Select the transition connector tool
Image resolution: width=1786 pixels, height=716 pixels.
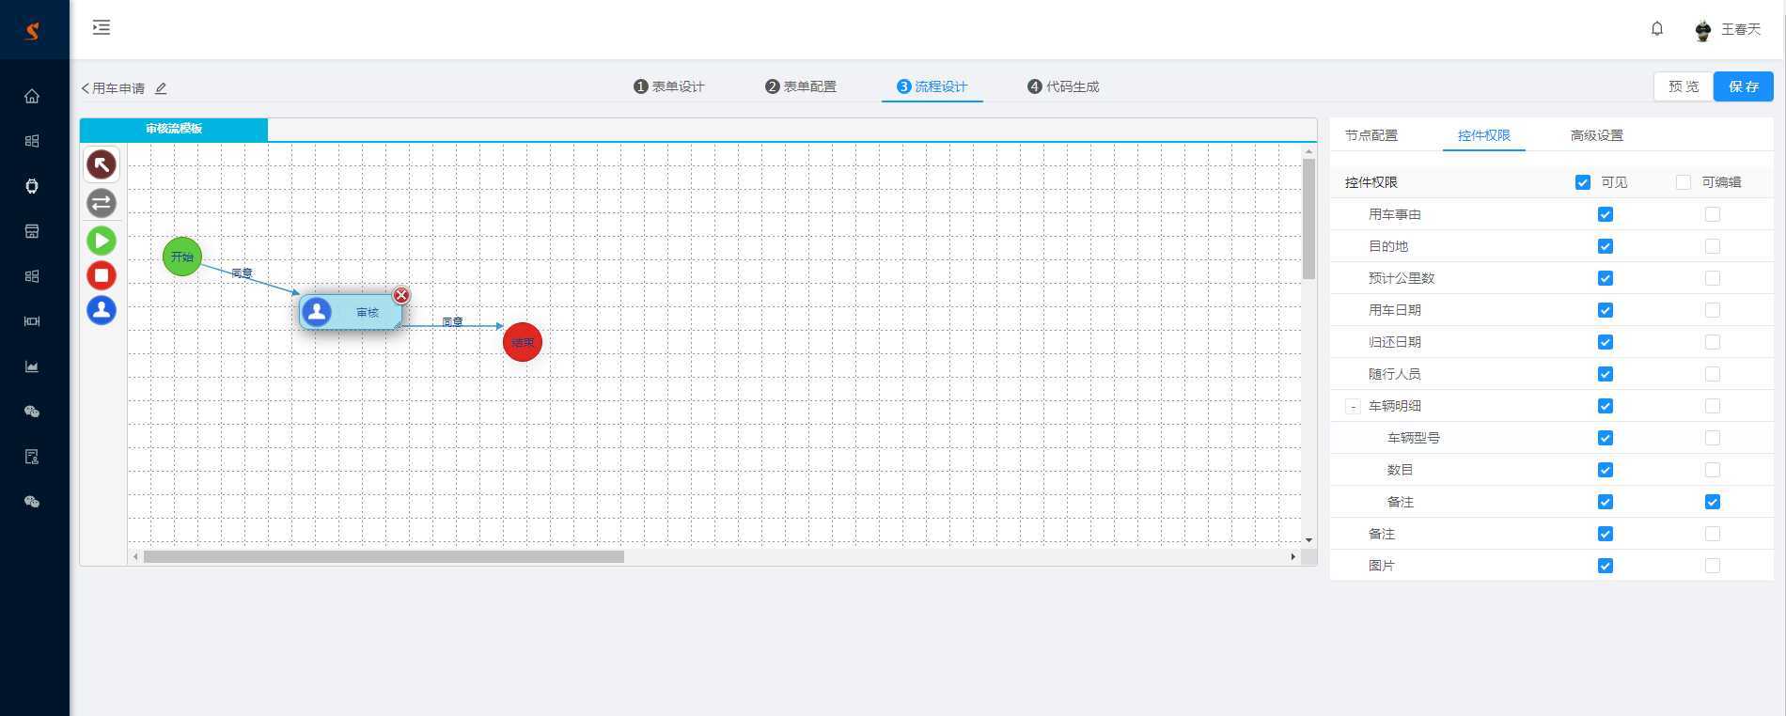(x=102, y=203)
